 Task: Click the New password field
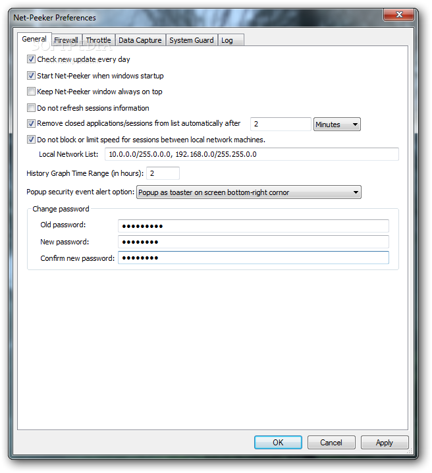(x=254, y=242)
